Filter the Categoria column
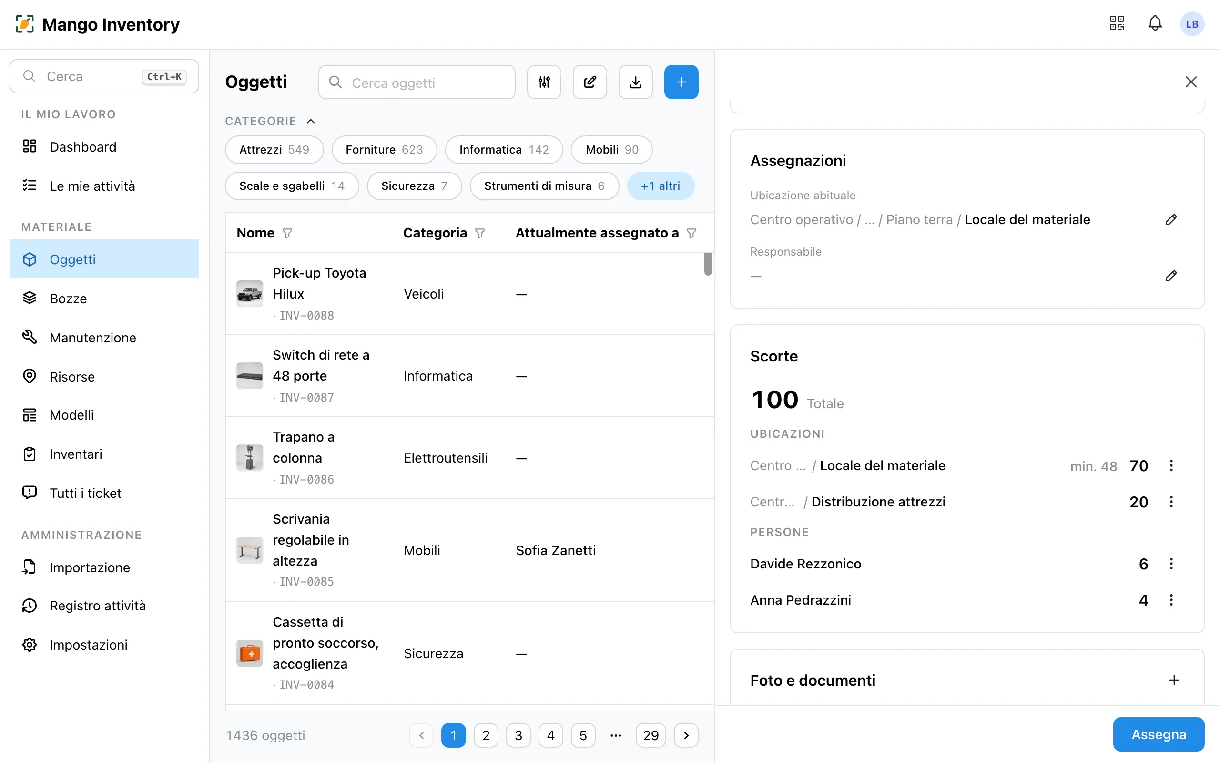1220x763 pixels. [x=480, y=233]
